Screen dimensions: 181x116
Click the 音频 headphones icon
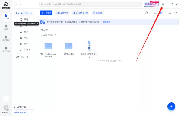tap(21, 43)
